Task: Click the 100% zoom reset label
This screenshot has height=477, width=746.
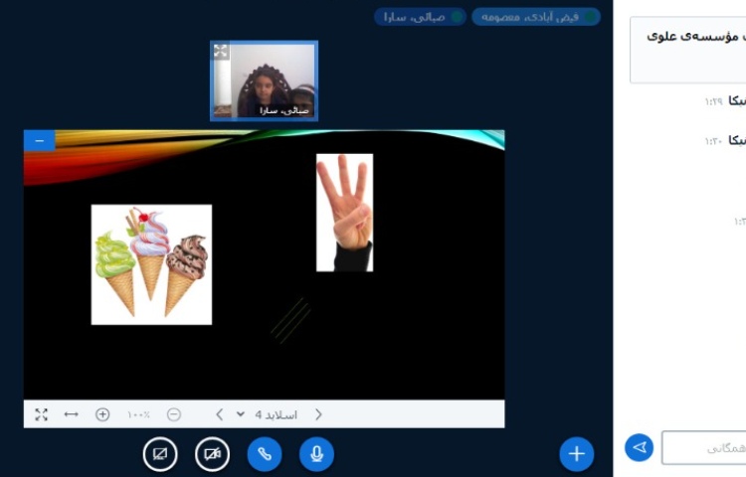Action: click(x=138, y=414)
